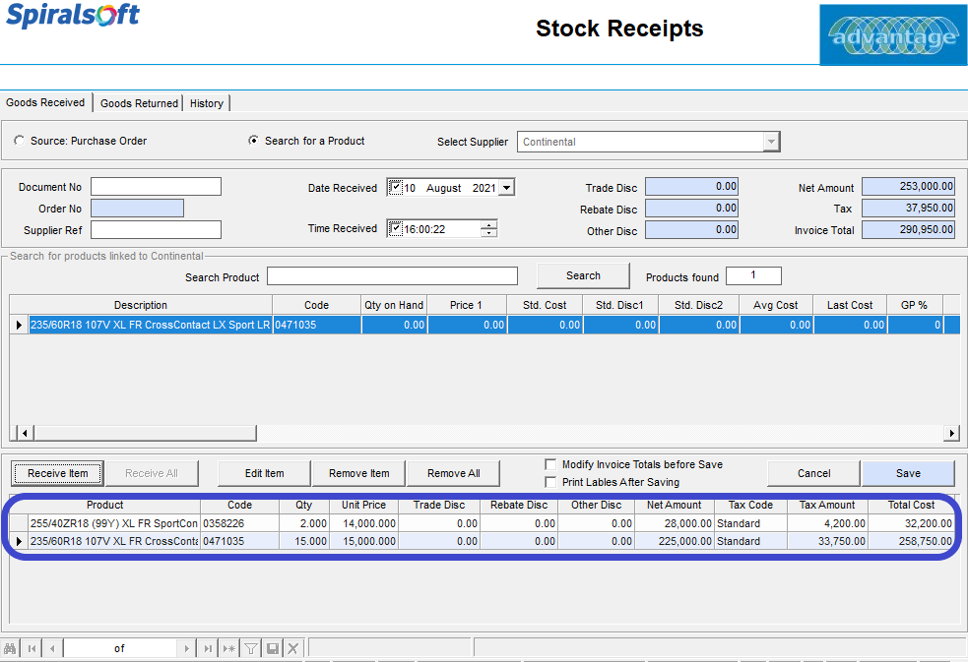Viewport: 968px width, 662px height.
Task: Select row header of 0358226 received line
Action: click(x=19, y=523)
